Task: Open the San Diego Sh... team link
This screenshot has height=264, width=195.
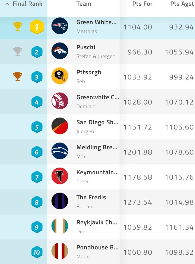Action: click(x=97, y=122)
